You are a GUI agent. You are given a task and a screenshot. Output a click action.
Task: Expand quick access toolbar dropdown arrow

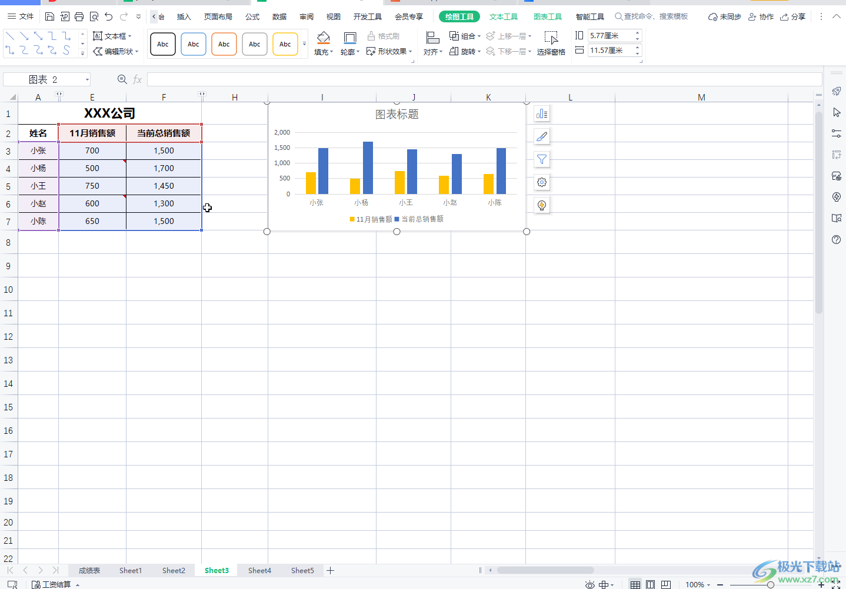tap(139, 16)
